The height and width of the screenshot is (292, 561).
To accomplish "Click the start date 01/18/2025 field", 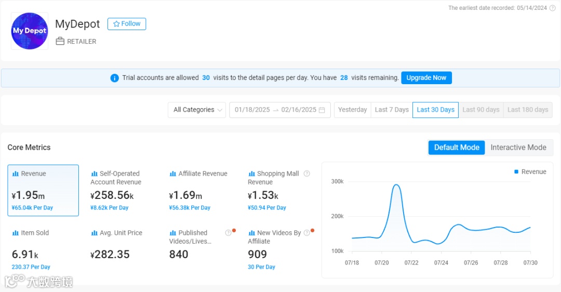I will point(252,110).
